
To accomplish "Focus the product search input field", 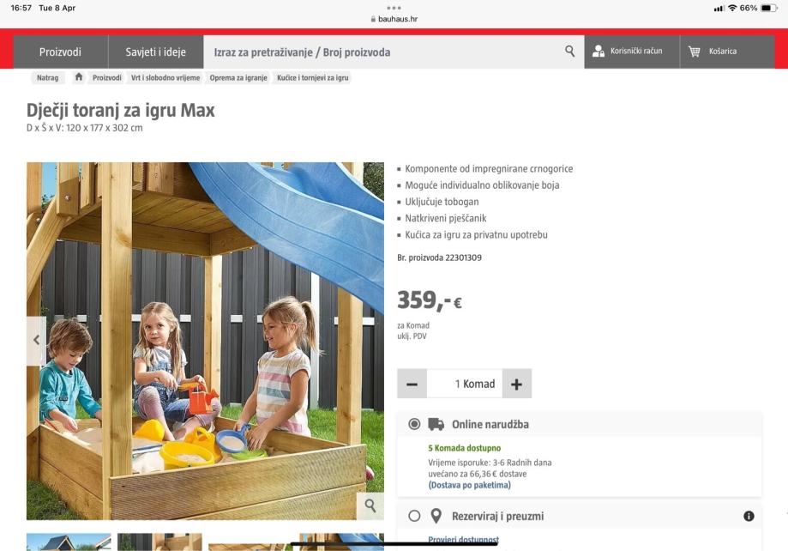I will point(386,51).
